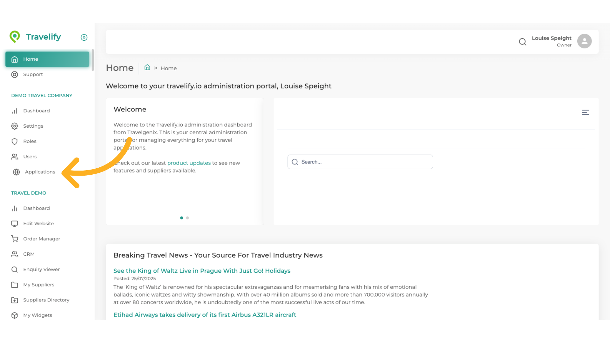This screenshot has height=343, width=610.
Task: Click the Edit Website monitor icon
Action: pyautogui.click(x=15, y=224)
